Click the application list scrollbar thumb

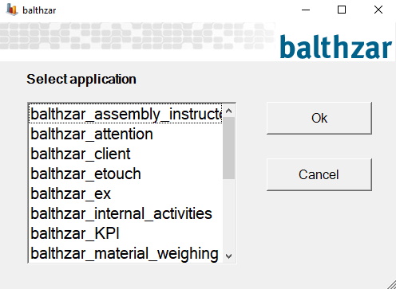(x=228, y=148)
